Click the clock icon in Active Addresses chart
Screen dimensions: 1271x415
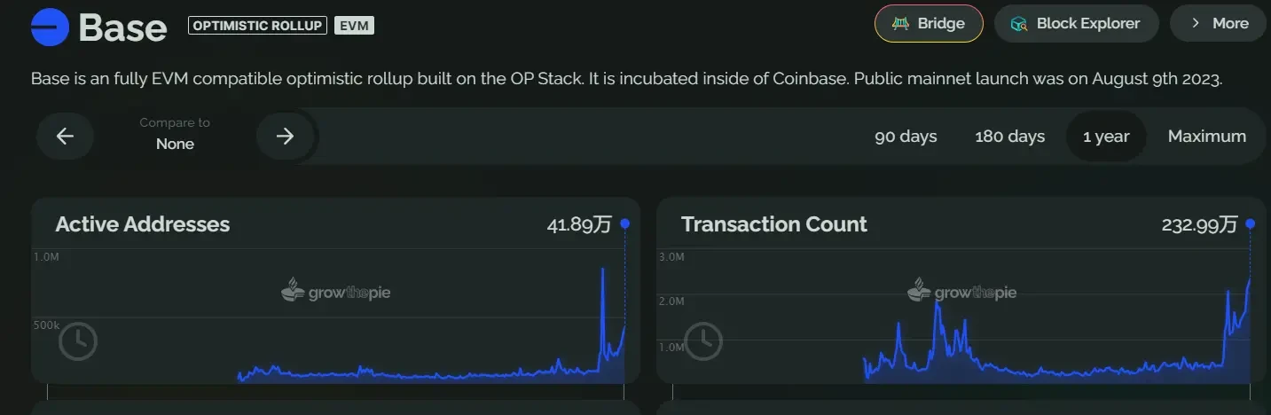point(78,339)
